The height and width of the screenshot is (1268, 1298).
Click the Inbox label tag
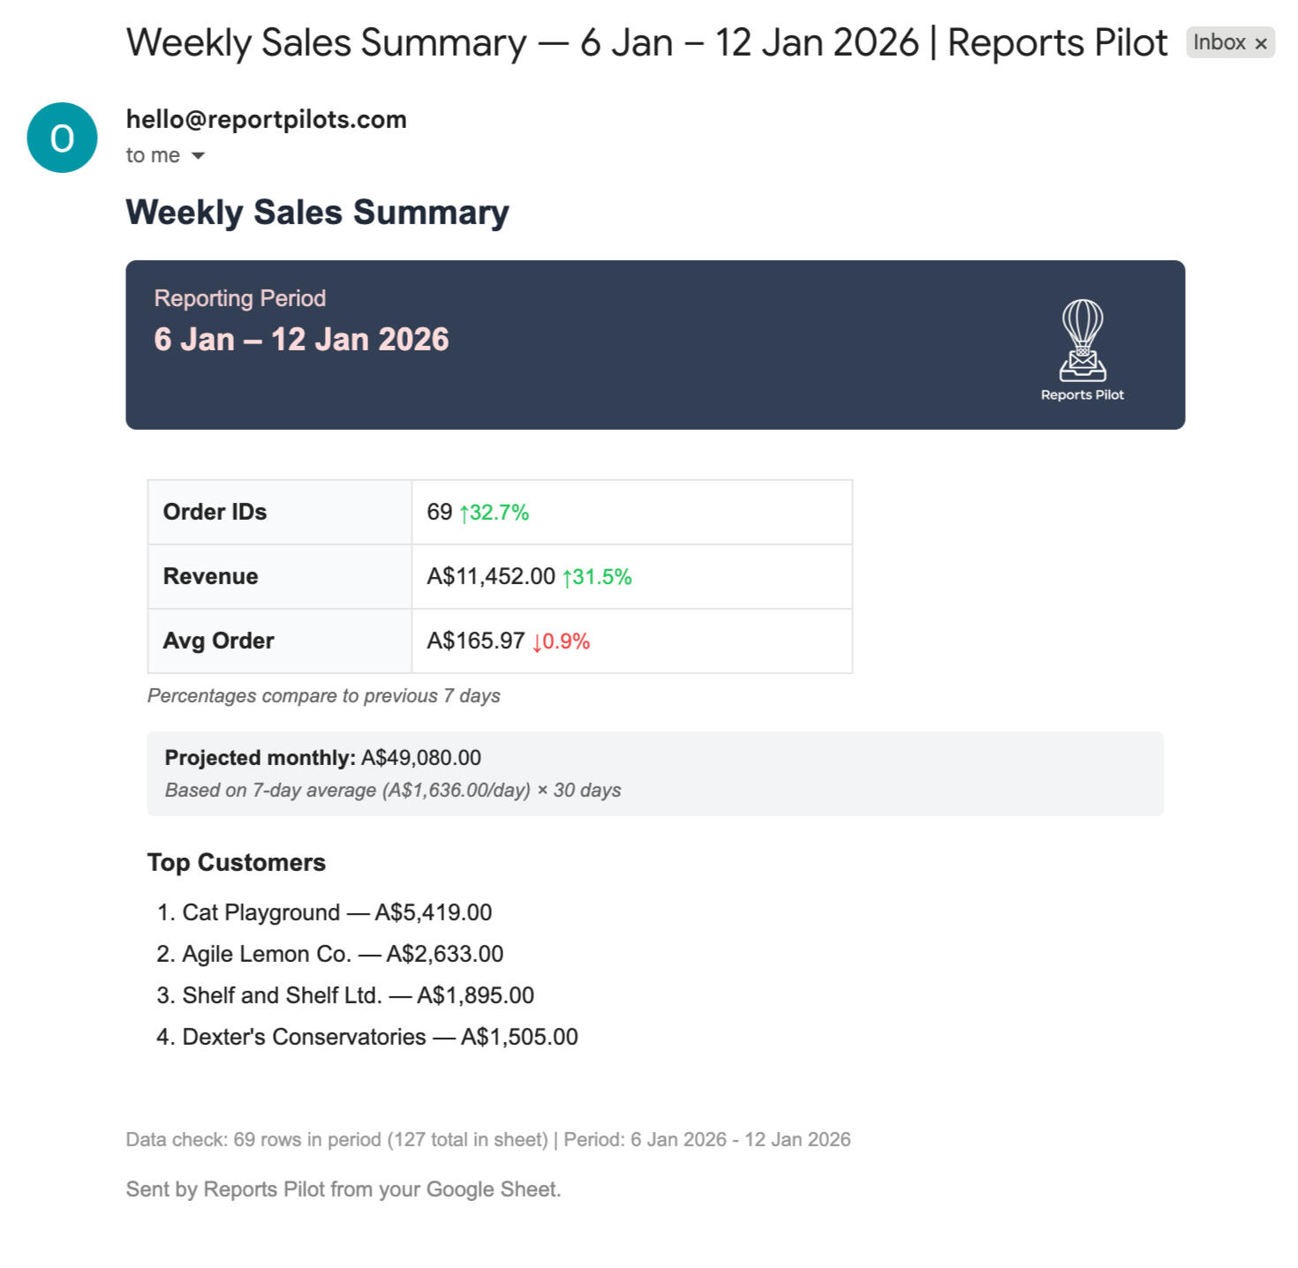pyautogui.click(x=1219, y=42)
